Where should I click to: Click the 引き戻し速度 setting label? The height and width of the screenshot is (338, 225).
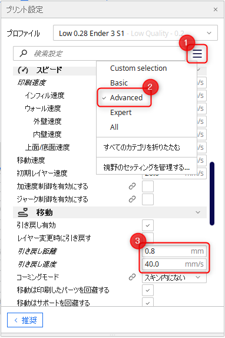(x=37, y=264)
